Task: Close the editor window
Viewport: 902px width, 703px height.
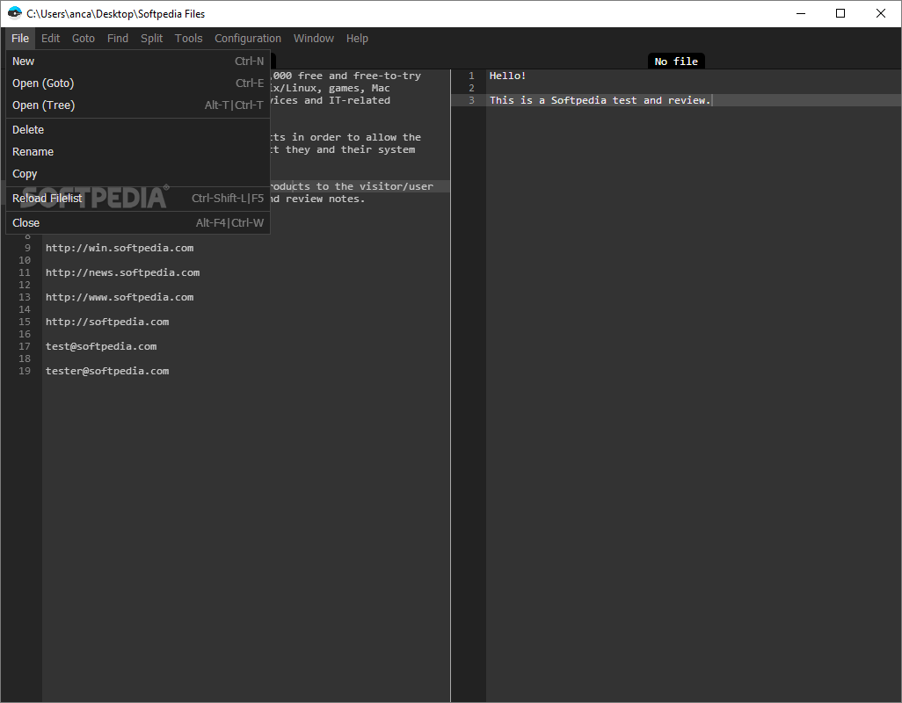Action: (881, 13)
